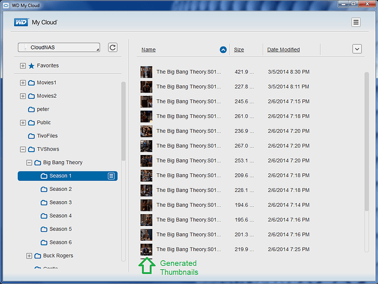Click thumbnail of the 195.6 size file
This screenshot has width=378, height=284.
(146, 220)
